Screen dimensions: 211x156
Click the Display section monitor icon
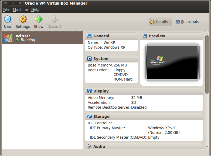(90, 91)
